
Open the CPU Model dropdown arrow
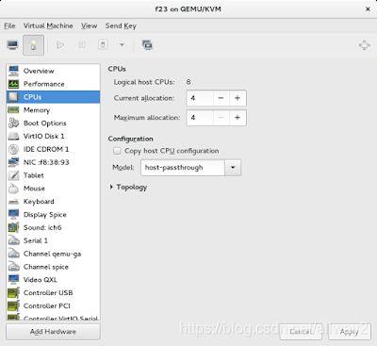coord(233,168)
